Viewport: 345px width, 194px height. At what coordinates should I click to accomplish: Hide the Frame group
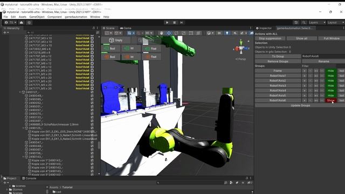coord(330,71)
